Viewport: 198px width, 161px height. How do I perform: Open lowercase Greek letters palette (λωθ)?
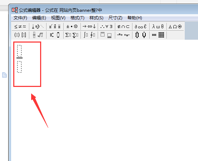point(158,26)
